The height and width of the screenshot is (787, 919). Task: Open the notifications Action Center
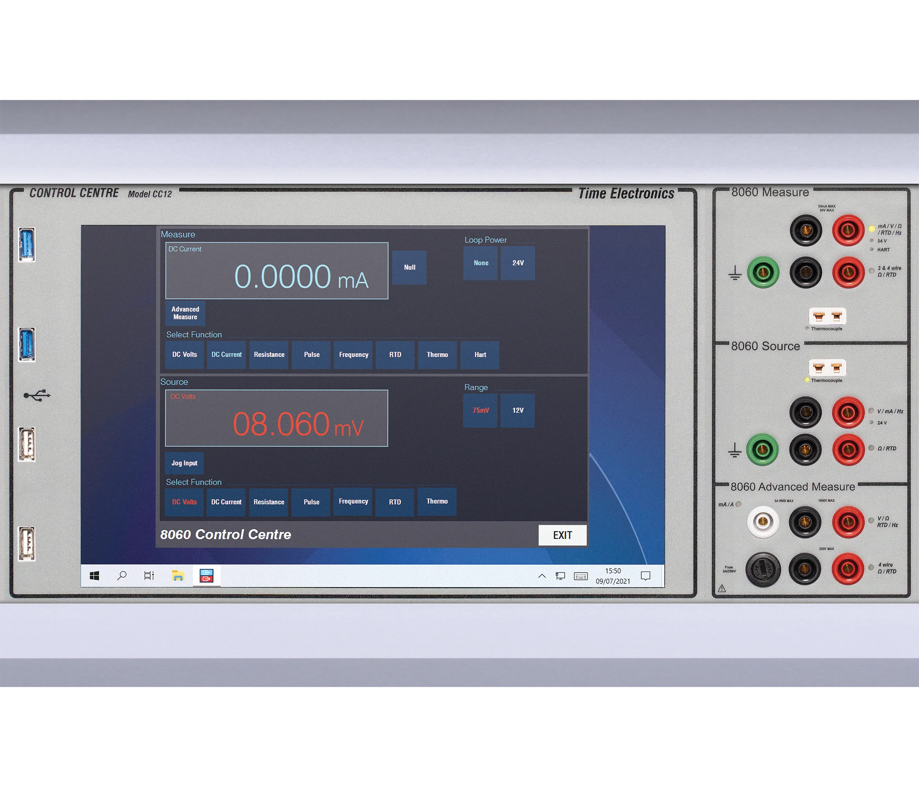(645, 576)
